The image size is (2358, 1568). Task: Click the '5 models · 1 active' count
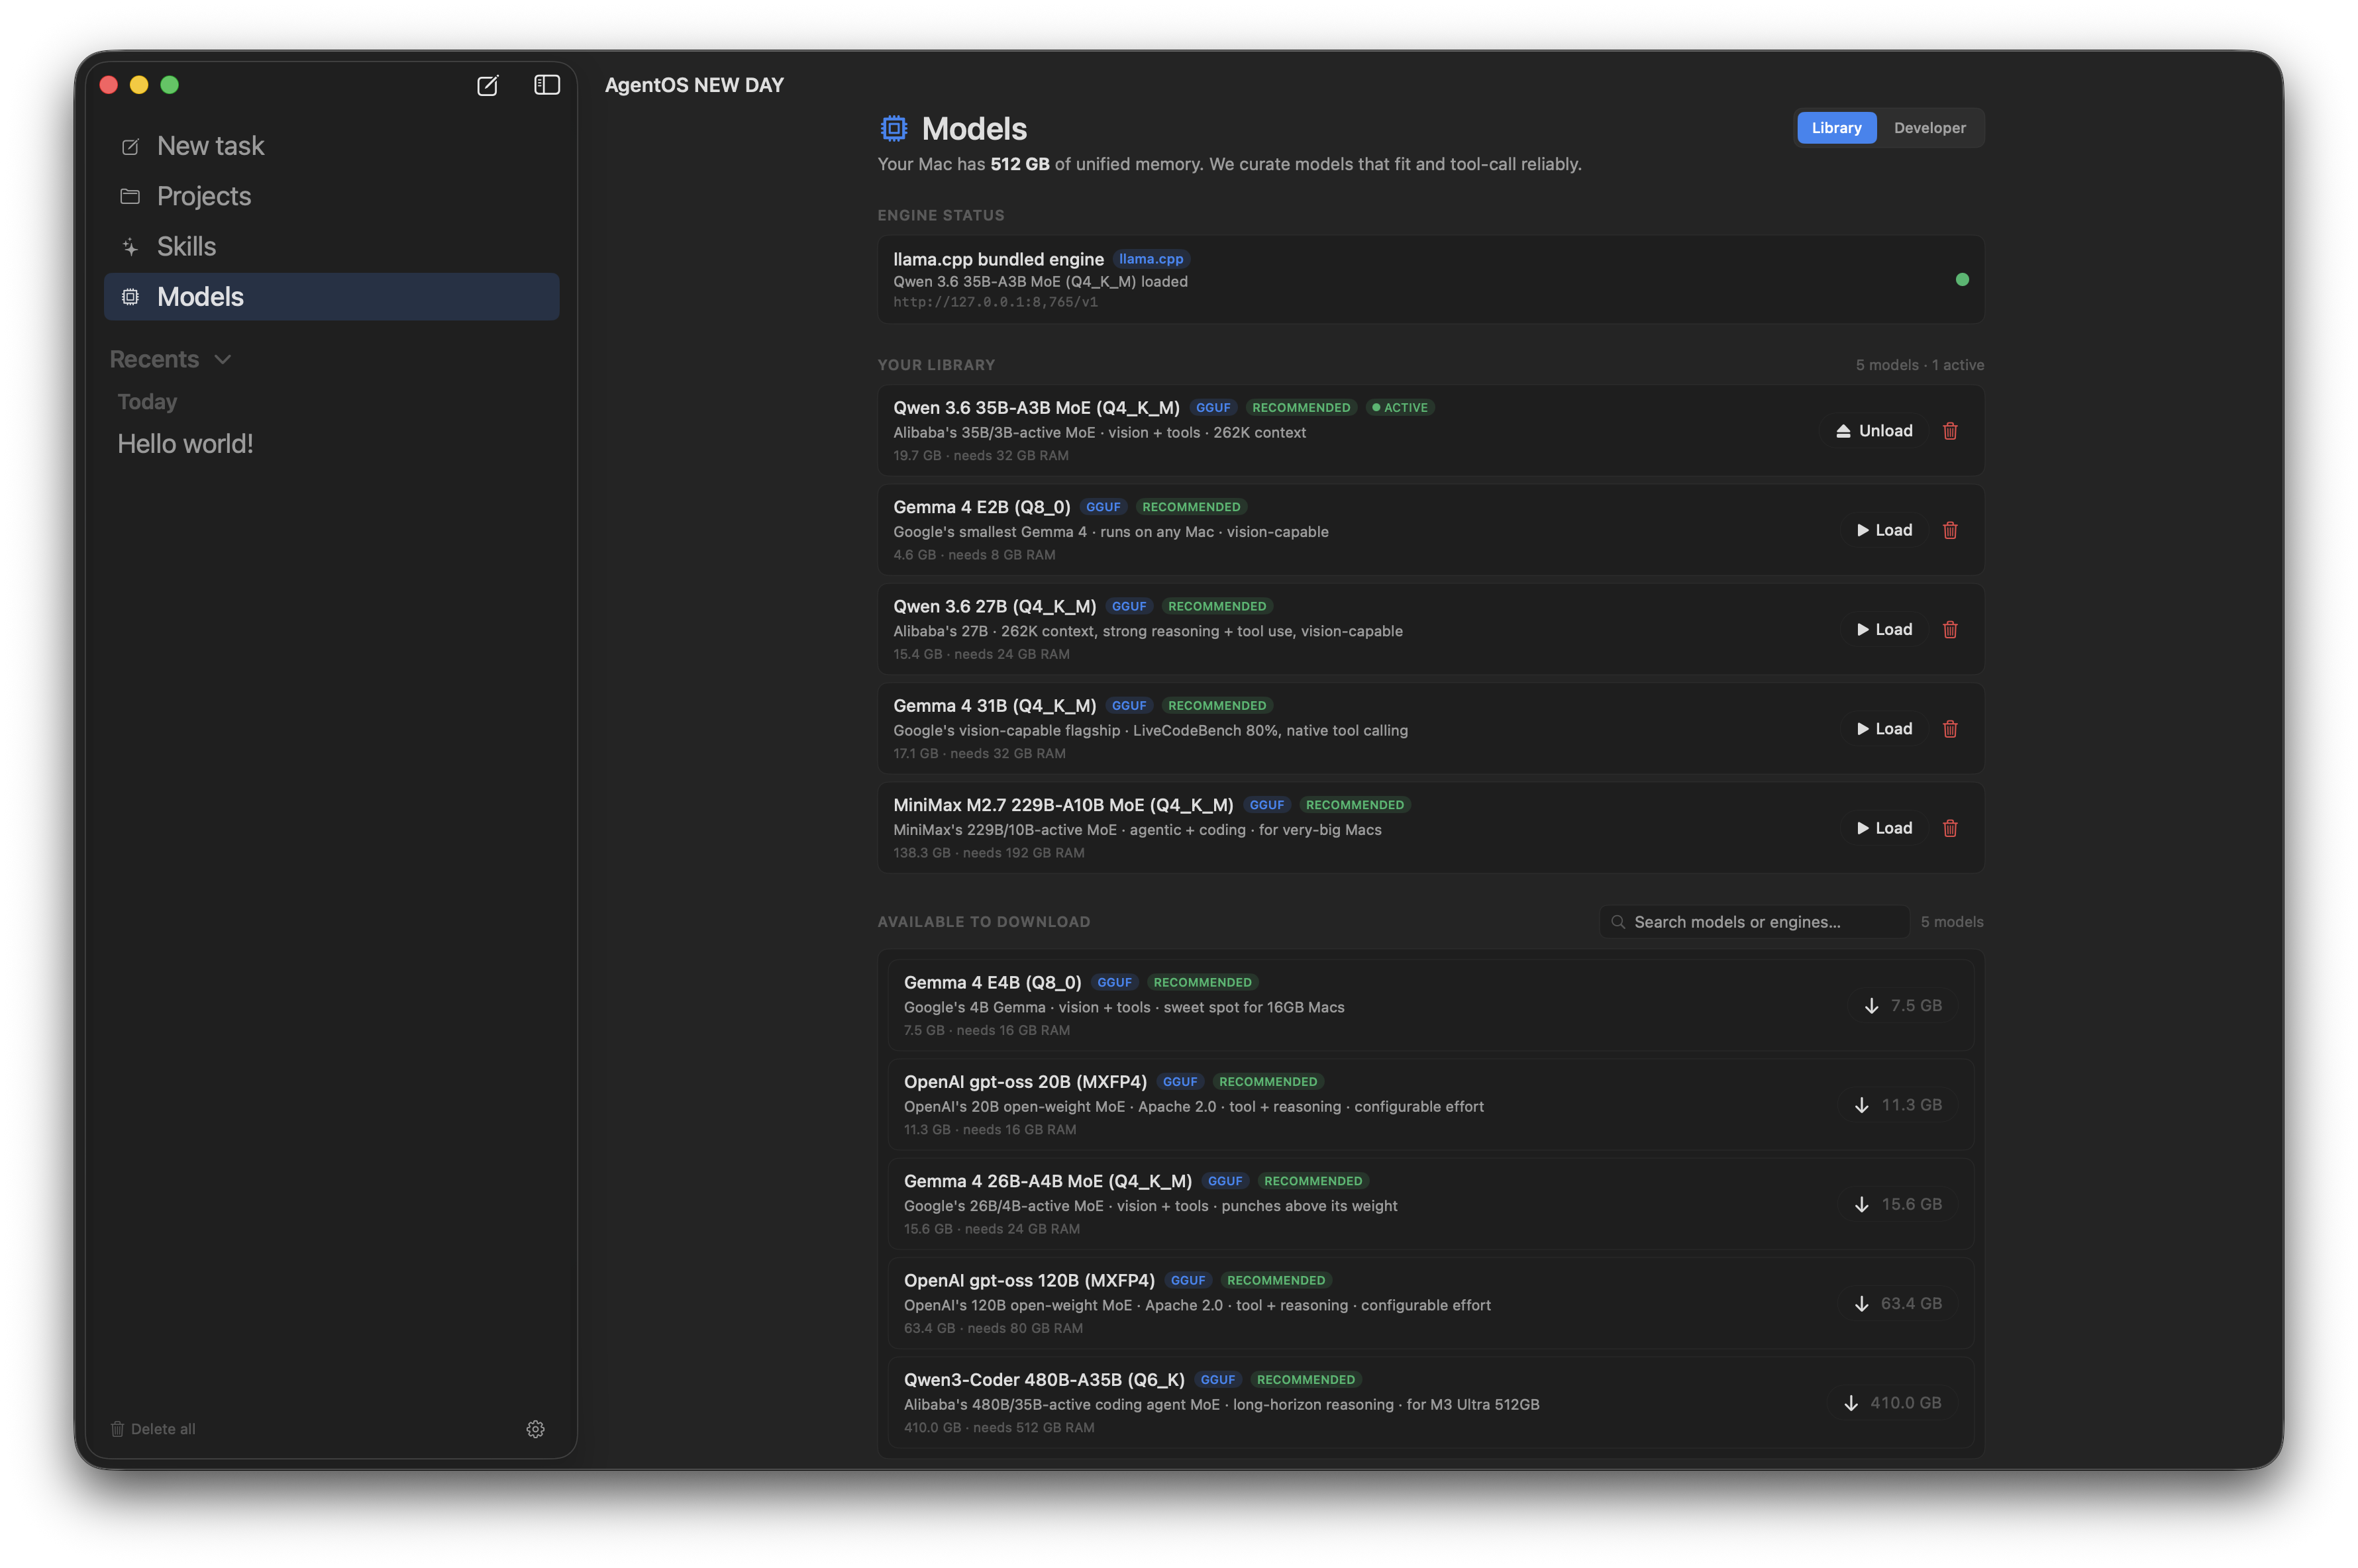coord(1919,365)
